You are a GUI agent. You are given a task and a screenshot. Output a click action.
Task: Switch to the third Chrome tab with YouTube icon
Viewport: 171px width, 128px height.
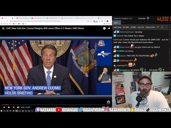coord(38,18)
